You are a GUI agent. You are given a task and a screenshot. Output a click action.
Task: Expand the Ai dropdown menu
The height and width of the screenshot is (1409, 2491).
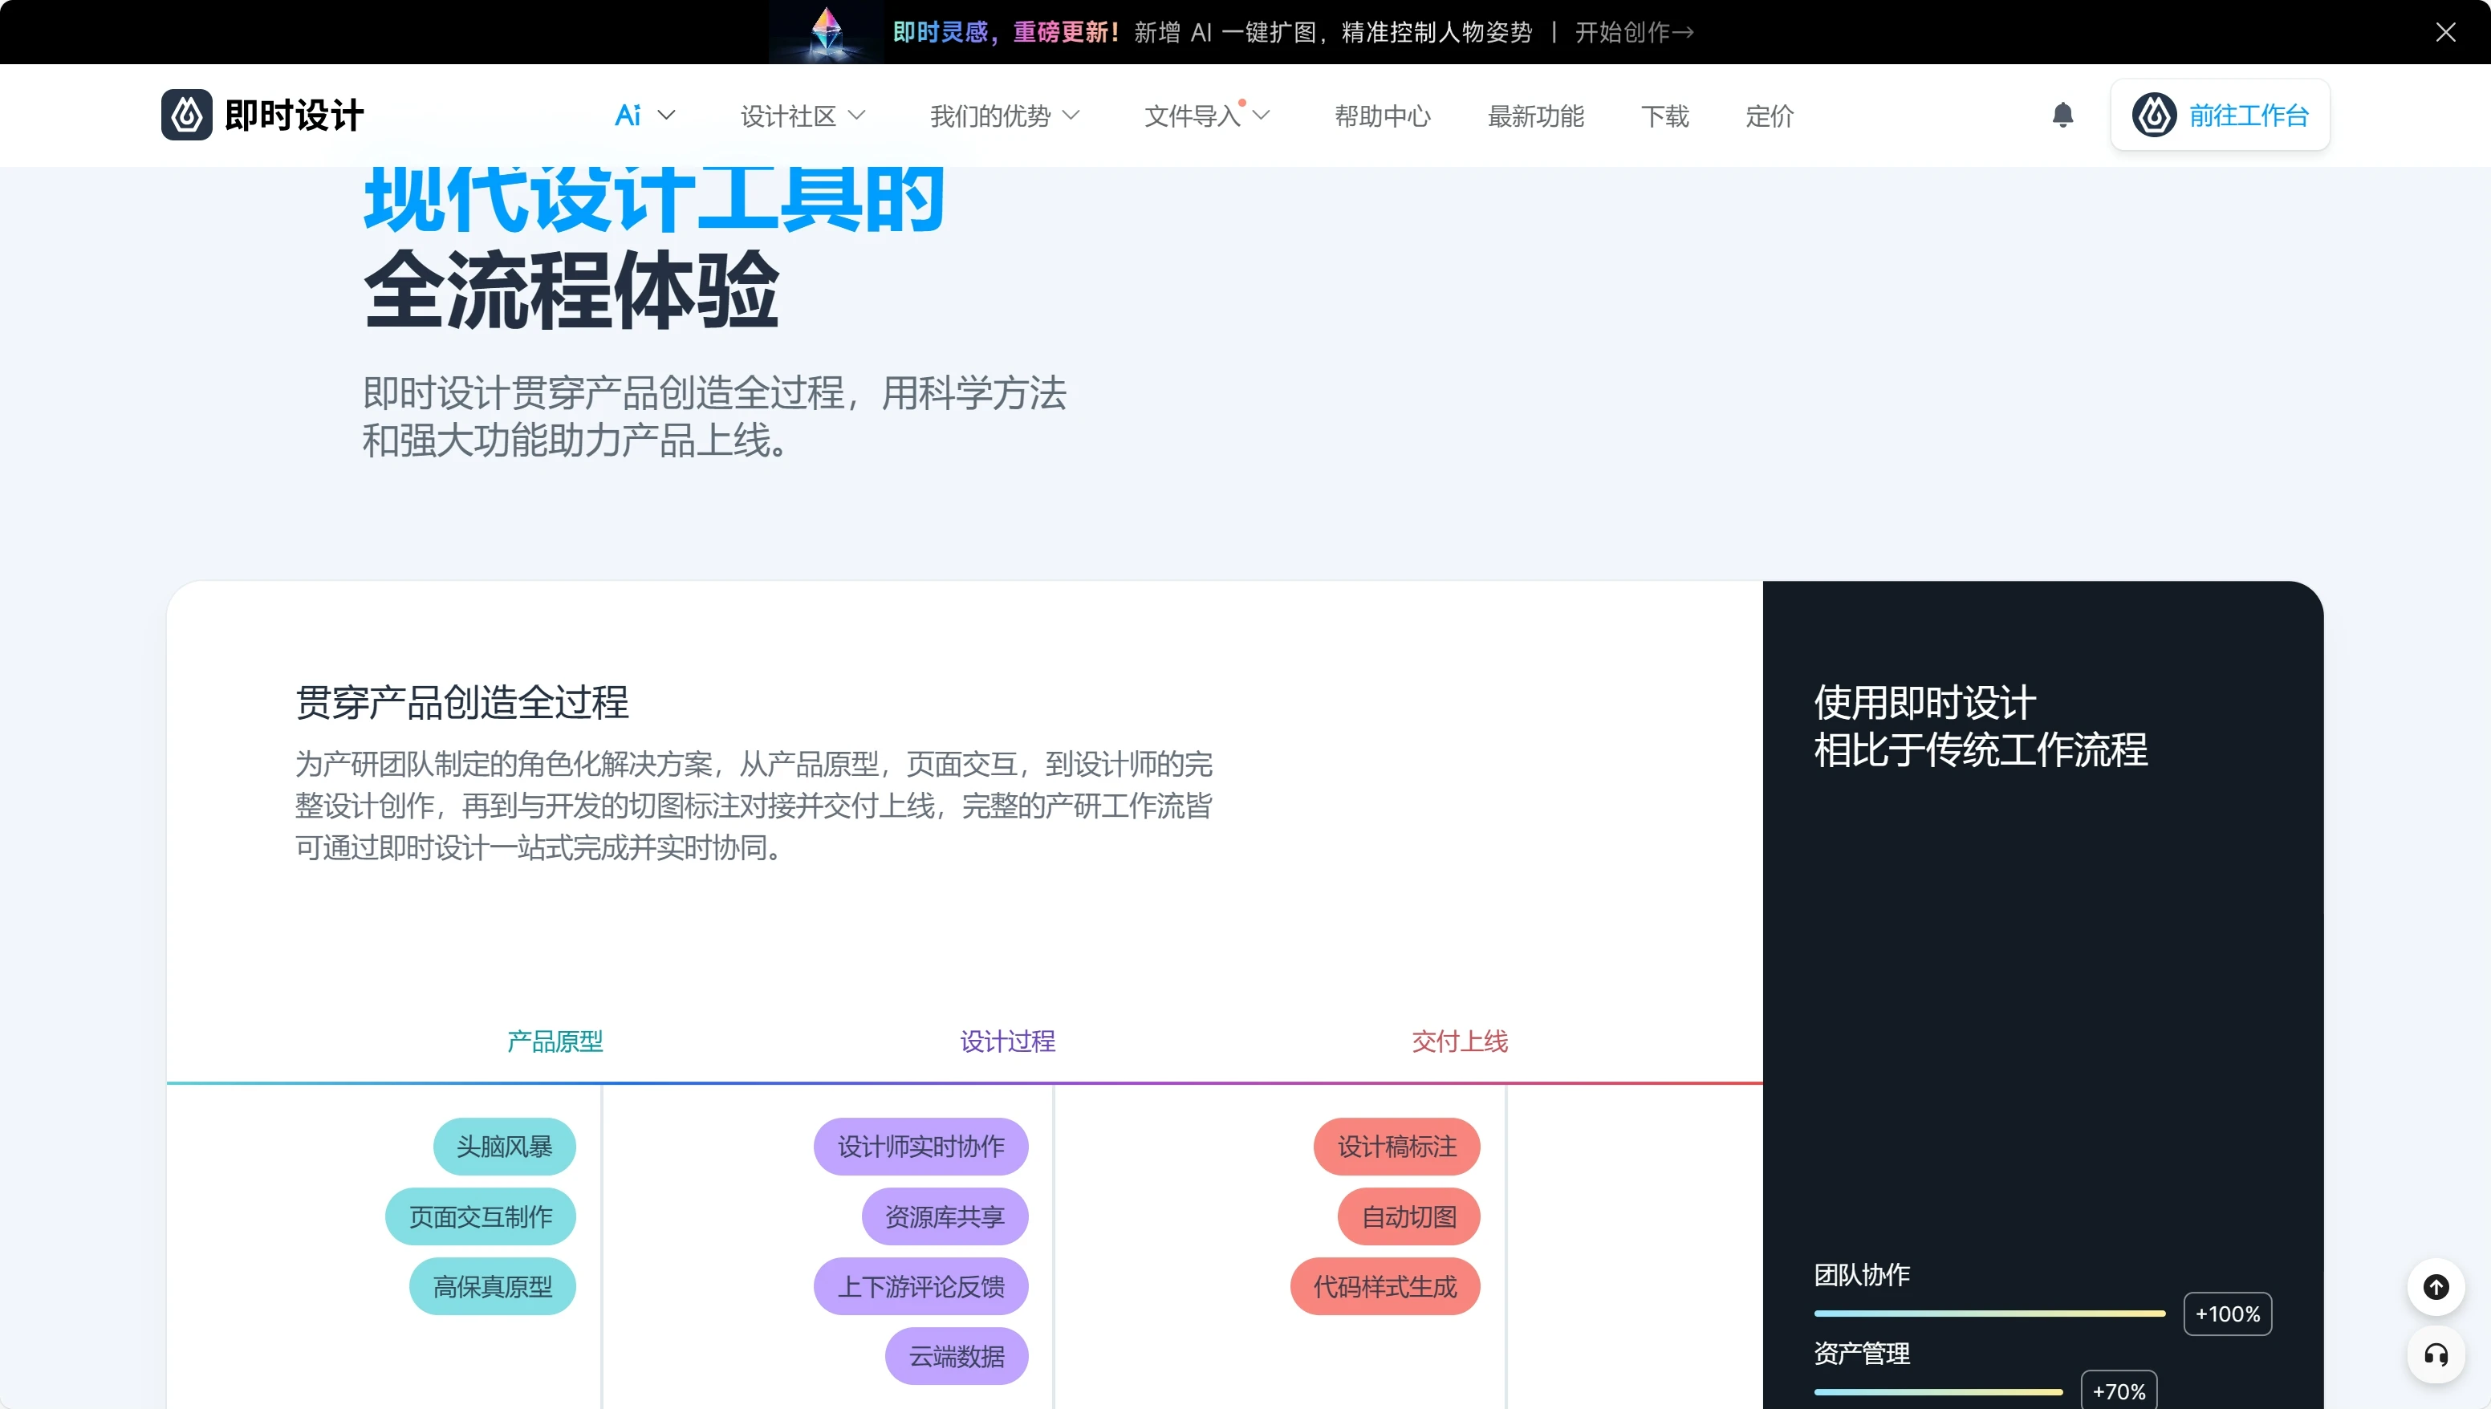tap(644, 116)
